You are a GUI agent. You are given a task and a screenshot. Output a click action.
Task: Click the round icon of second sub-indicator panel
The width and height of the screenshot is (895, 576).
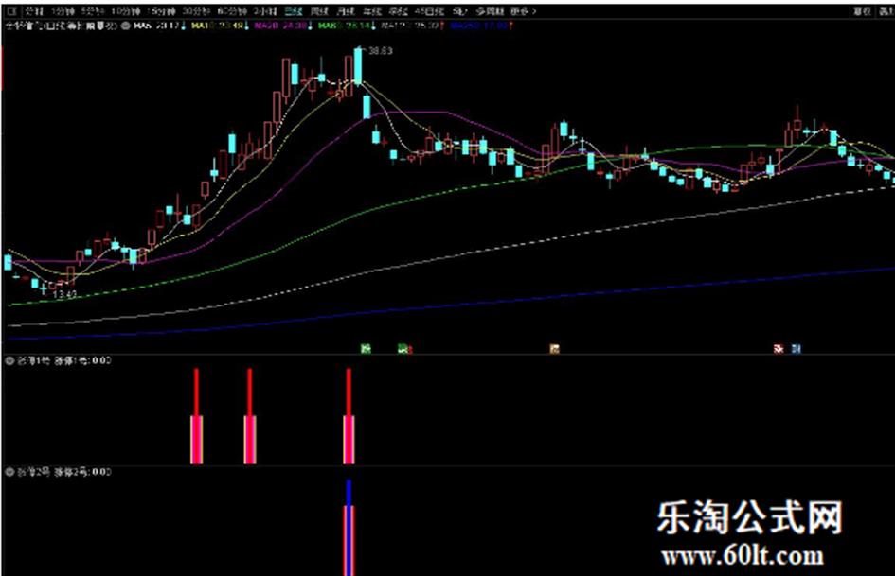tap(9, 472)
